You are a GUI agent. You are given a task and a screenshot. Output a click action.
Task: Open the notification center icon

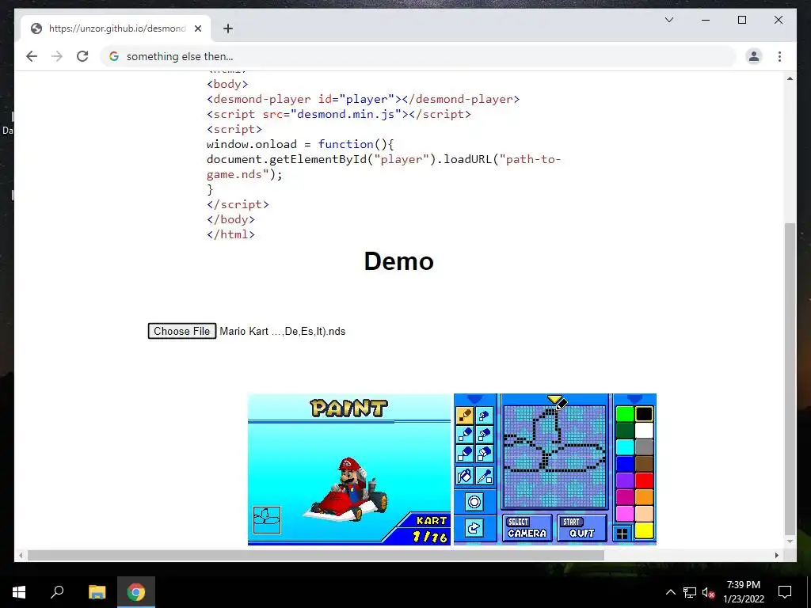pyautogui.click(x=785, y=592)
